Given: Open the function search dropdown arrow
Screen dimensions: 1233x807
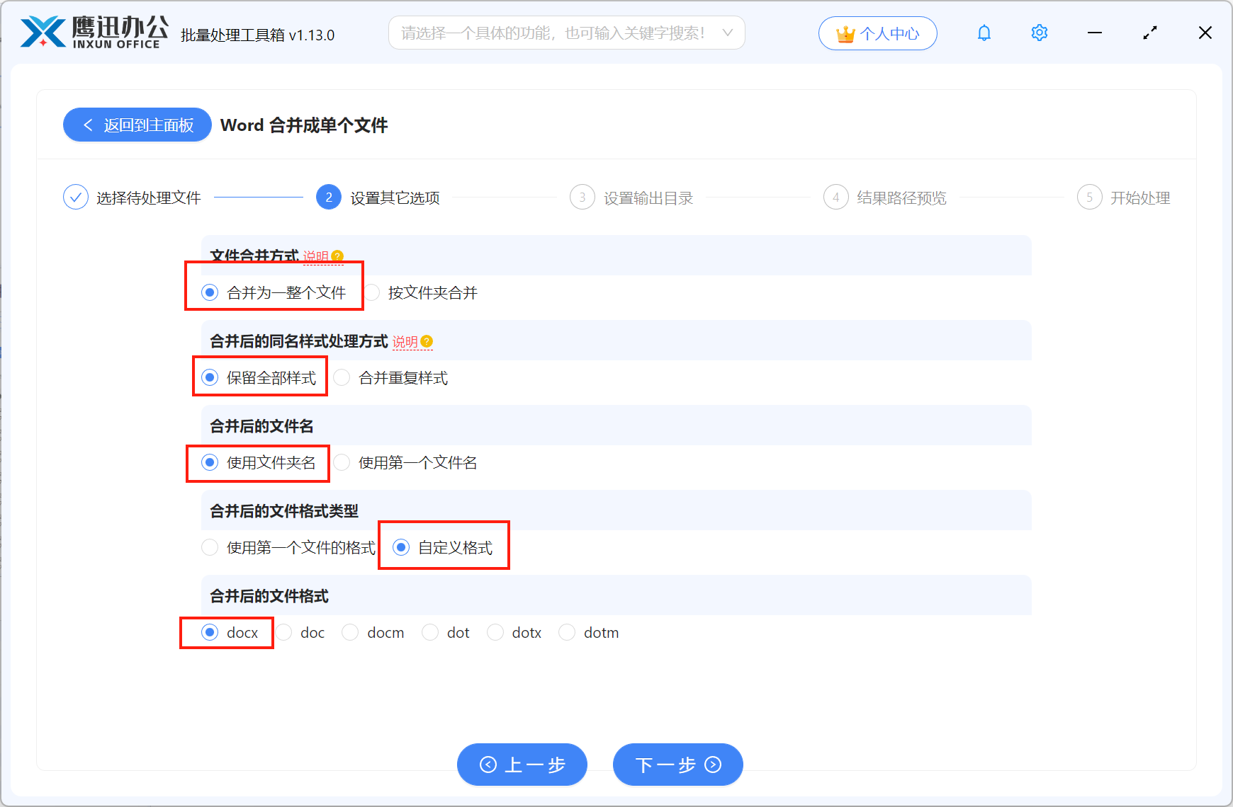Looking at the screenshot, I should [727, 33].
